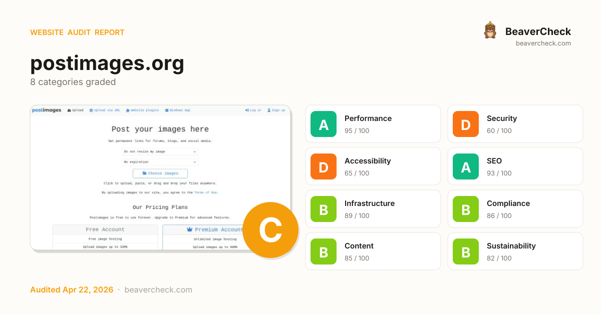Click the Compliance grade B badge
The image size is (601, 315).
point(466,209)
